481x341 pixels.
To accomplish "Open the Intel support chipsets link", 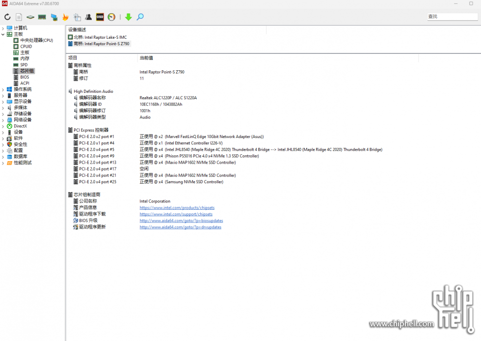I will click(x=176, y=214).
